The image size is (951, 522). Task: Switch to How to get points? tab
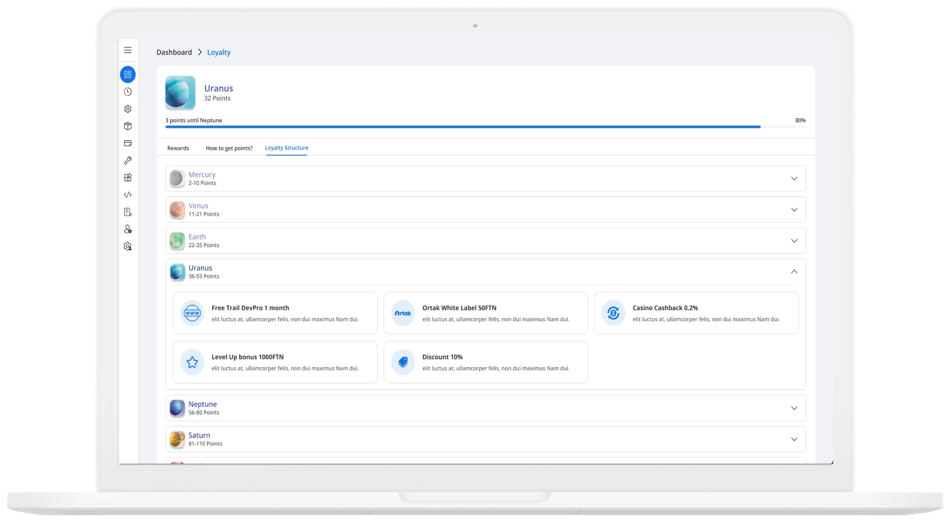[229, 148]
